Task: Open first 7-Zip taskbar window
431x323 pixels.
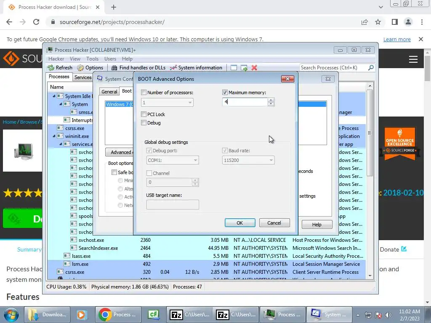Action: tap(189, 315)
